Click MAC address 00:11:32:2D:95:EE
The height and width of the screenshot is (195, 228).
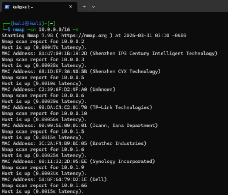pos(63,162)
